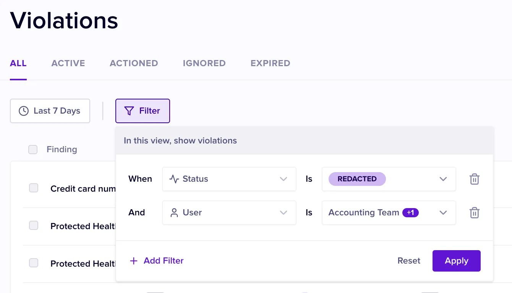Click the funnel icon on Filter button
Screen dimensions: 512x293
(129, 111)
